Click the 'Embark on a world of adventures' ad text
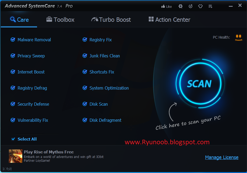 [x=64, y=159]
